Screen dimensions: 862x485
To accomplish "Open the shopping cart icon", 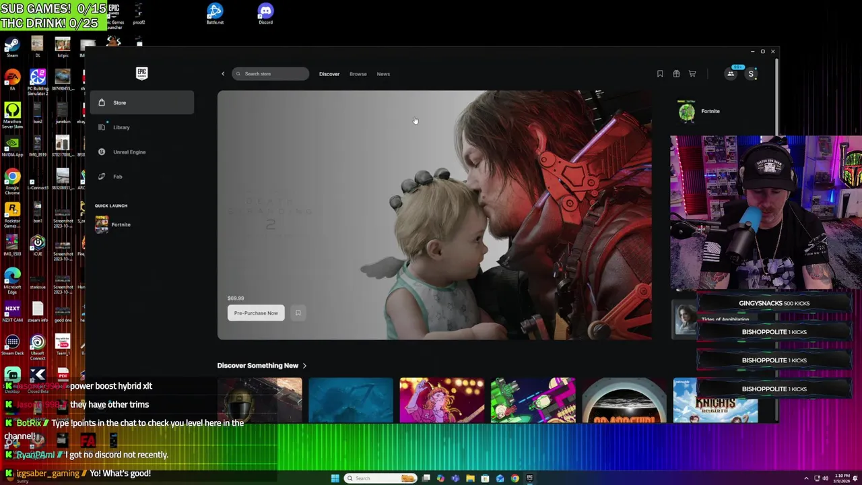I will coord(692,73).
